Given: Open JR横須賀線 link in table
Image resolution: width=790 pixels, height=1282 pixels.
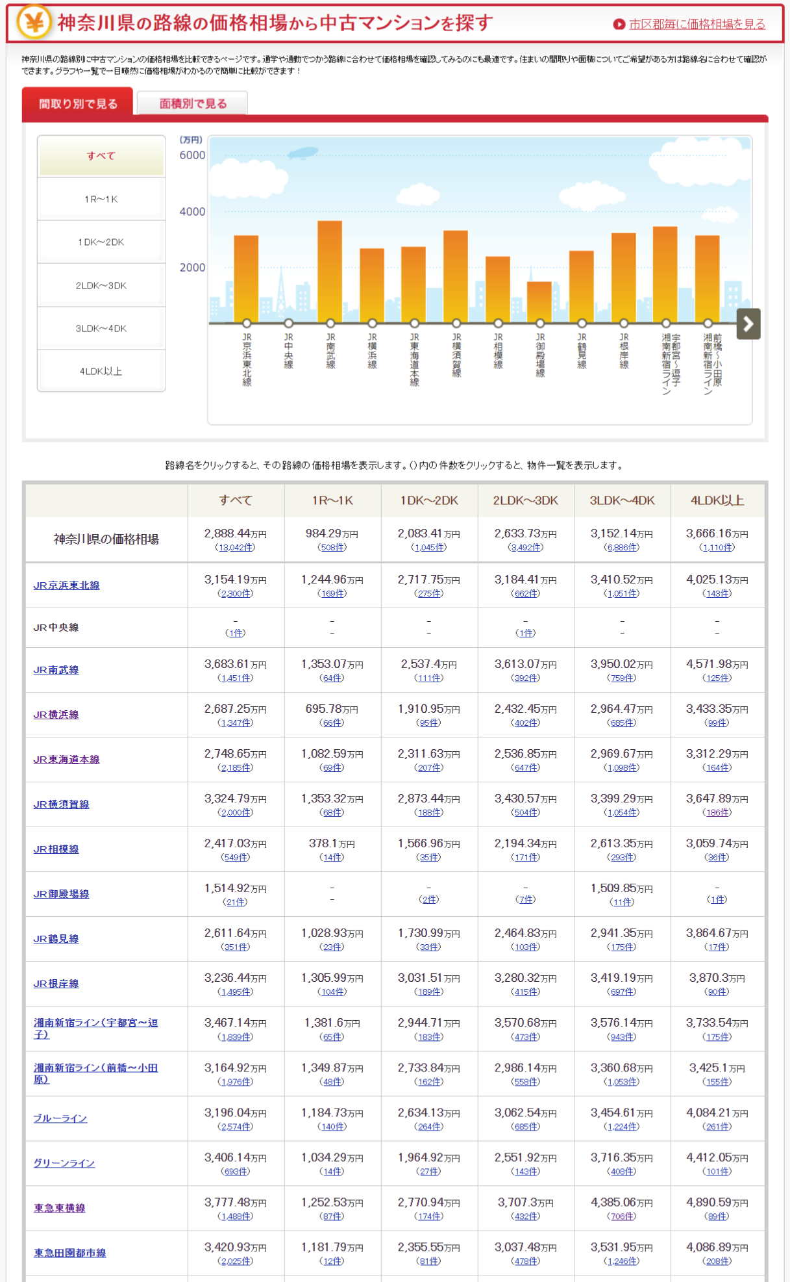Looking at the screenshot, I should [x=62, y=804].
